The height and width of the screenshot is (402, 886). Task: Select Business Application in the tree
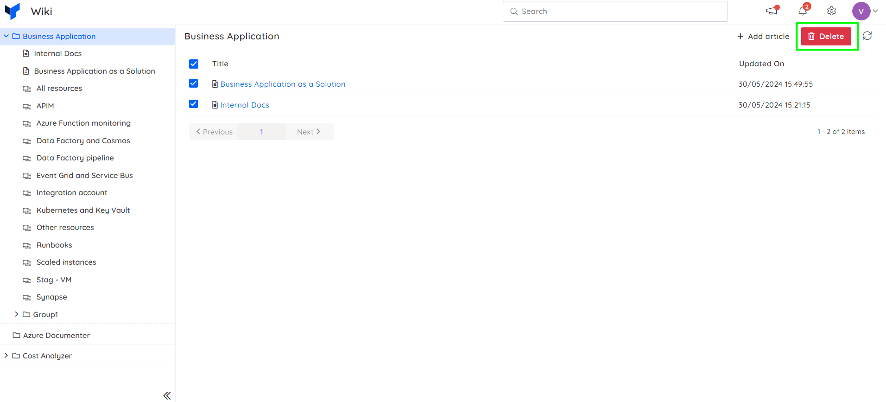click(x=59, y=36)
